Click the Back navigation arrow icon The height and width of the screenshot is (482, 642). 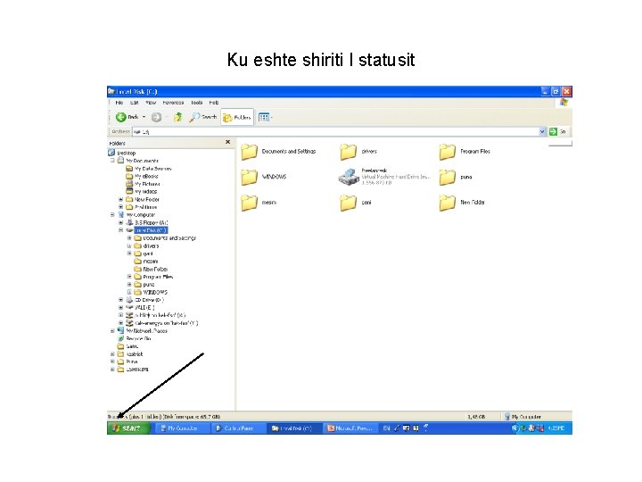point(120,117)
